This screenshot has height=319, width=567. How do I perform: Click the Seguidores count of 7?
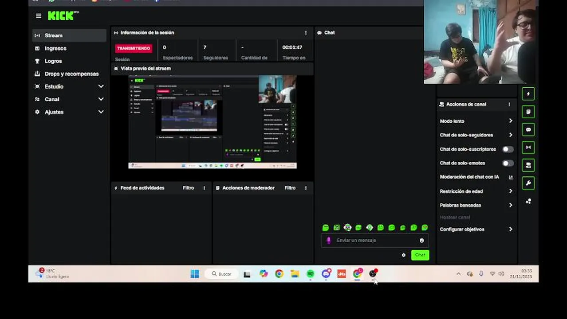click(205, 47)
